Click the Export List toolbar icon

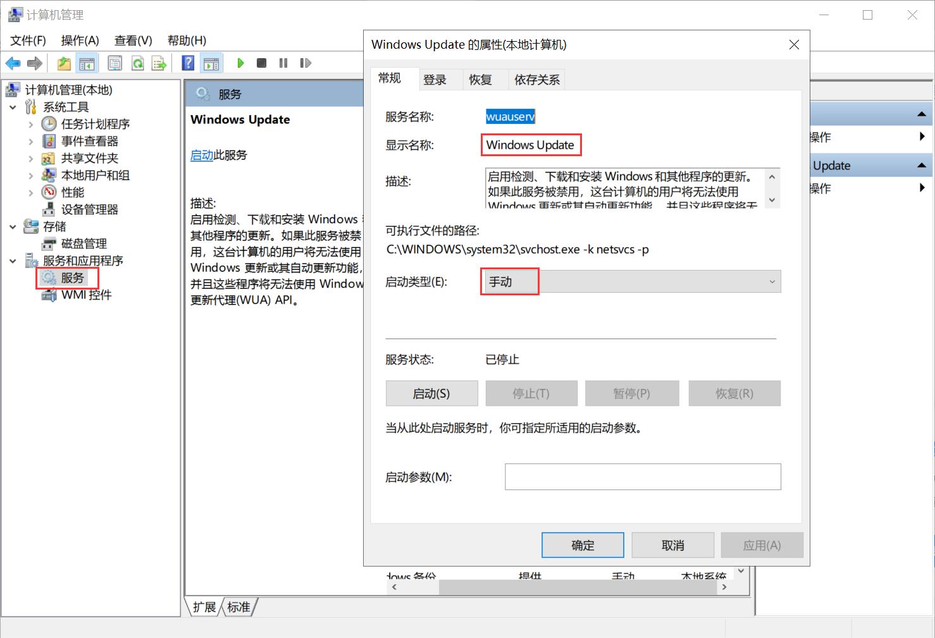pyautogui.click(x=159, y=63)
